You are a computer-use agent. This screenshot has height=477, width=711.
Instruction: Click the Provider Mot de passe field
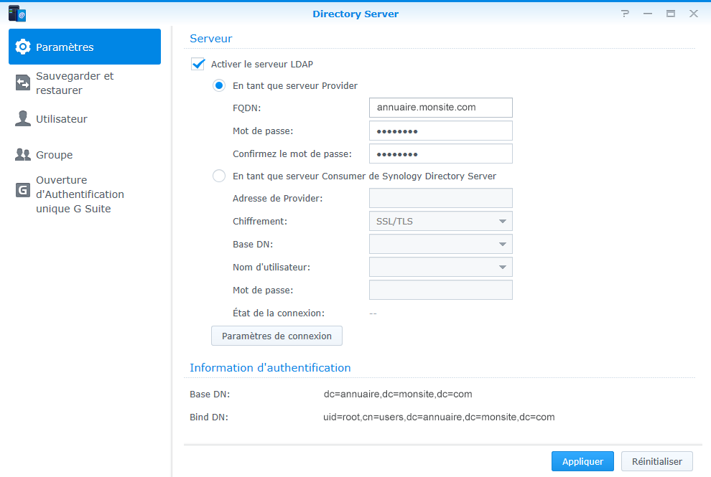(x=441, y=131)
